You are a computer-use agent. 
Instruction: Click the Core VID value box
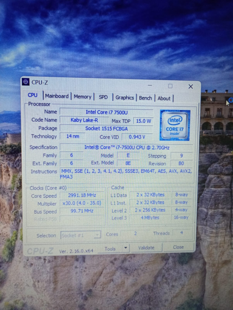(x=137, y=137)
